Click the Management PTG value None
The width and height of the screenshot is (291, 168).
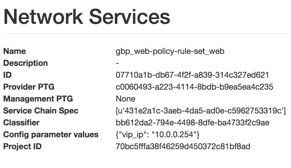coord(125,99)
